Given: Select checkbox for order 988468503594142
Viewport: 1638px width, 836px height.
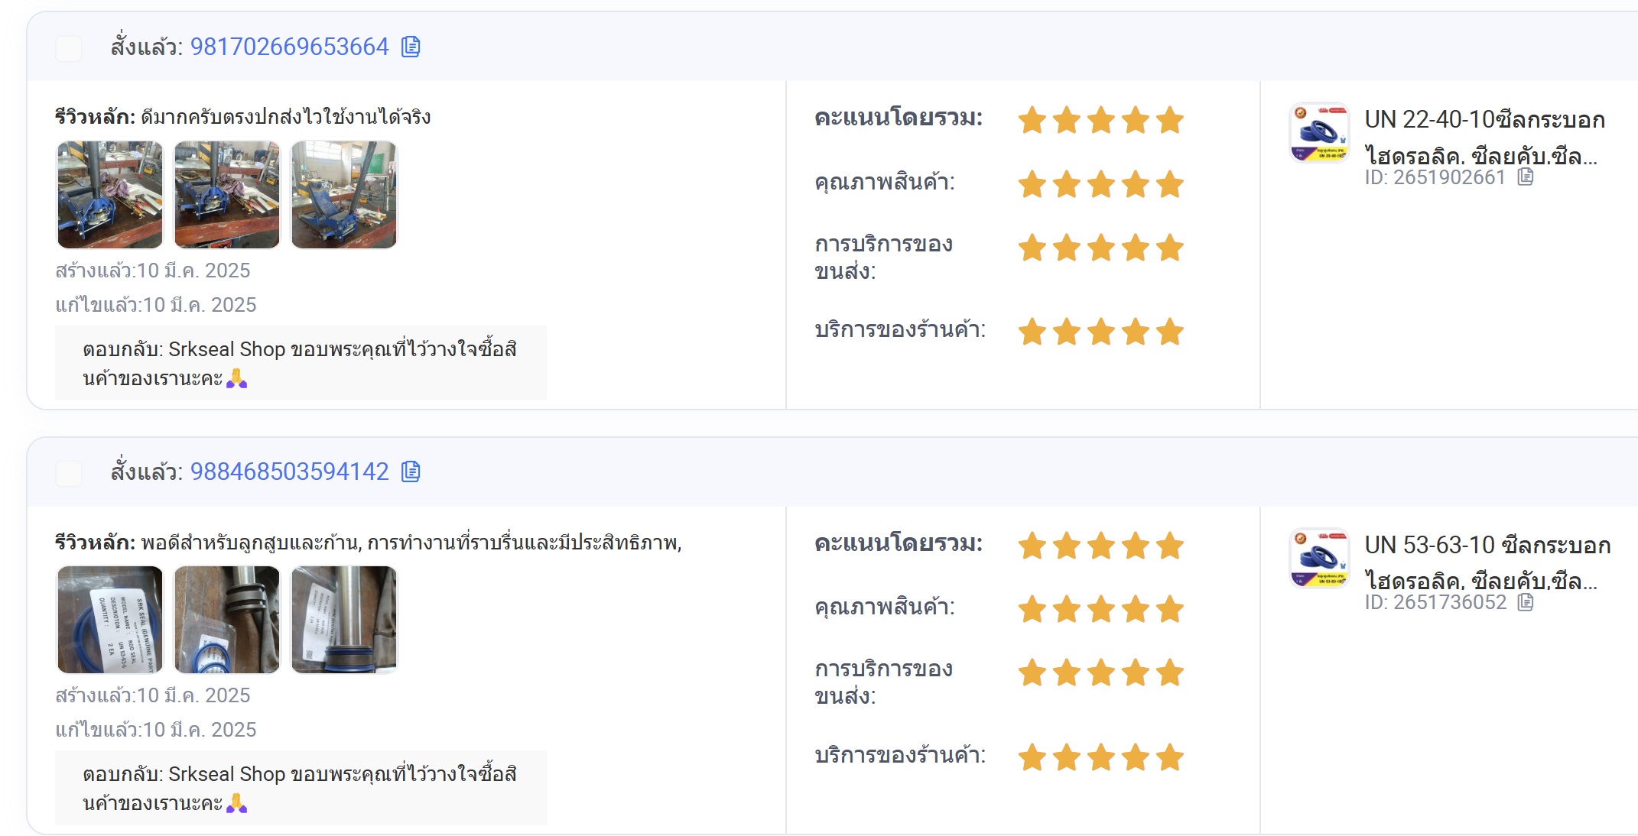Looking at the screenshot, I should pos(69,473).
